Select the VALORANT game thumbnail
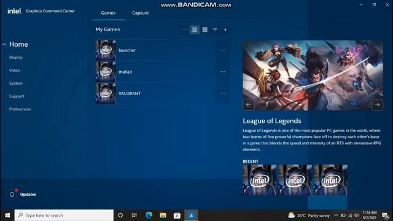Viewport: 393px width, 221px height. (x=106, y=93)
